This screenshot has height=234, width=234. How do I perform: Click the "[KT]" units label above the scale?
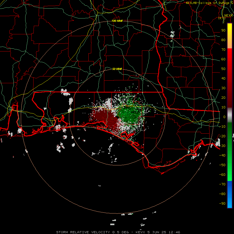(222, 18)
